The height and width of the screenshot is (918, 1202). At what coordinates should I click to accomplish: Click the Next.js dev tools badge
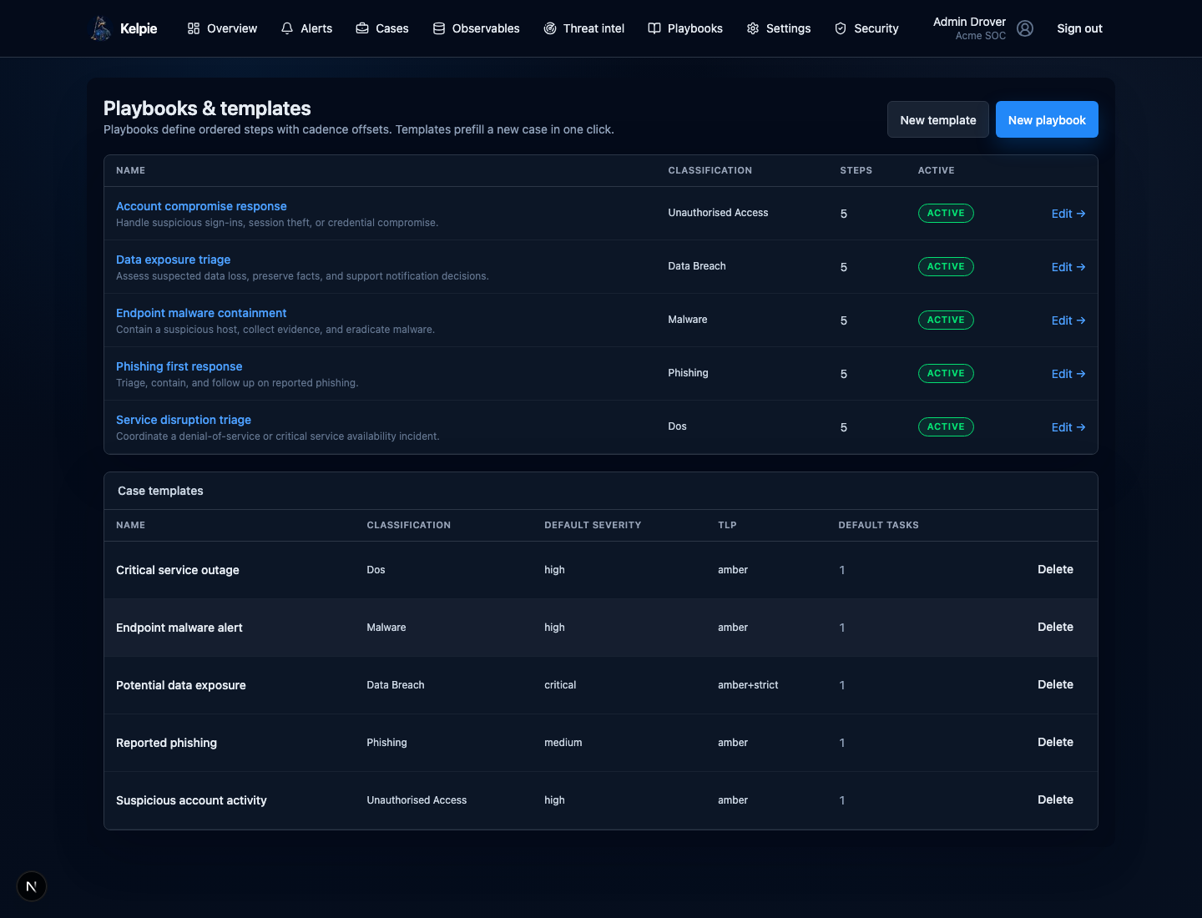point(32,886)
